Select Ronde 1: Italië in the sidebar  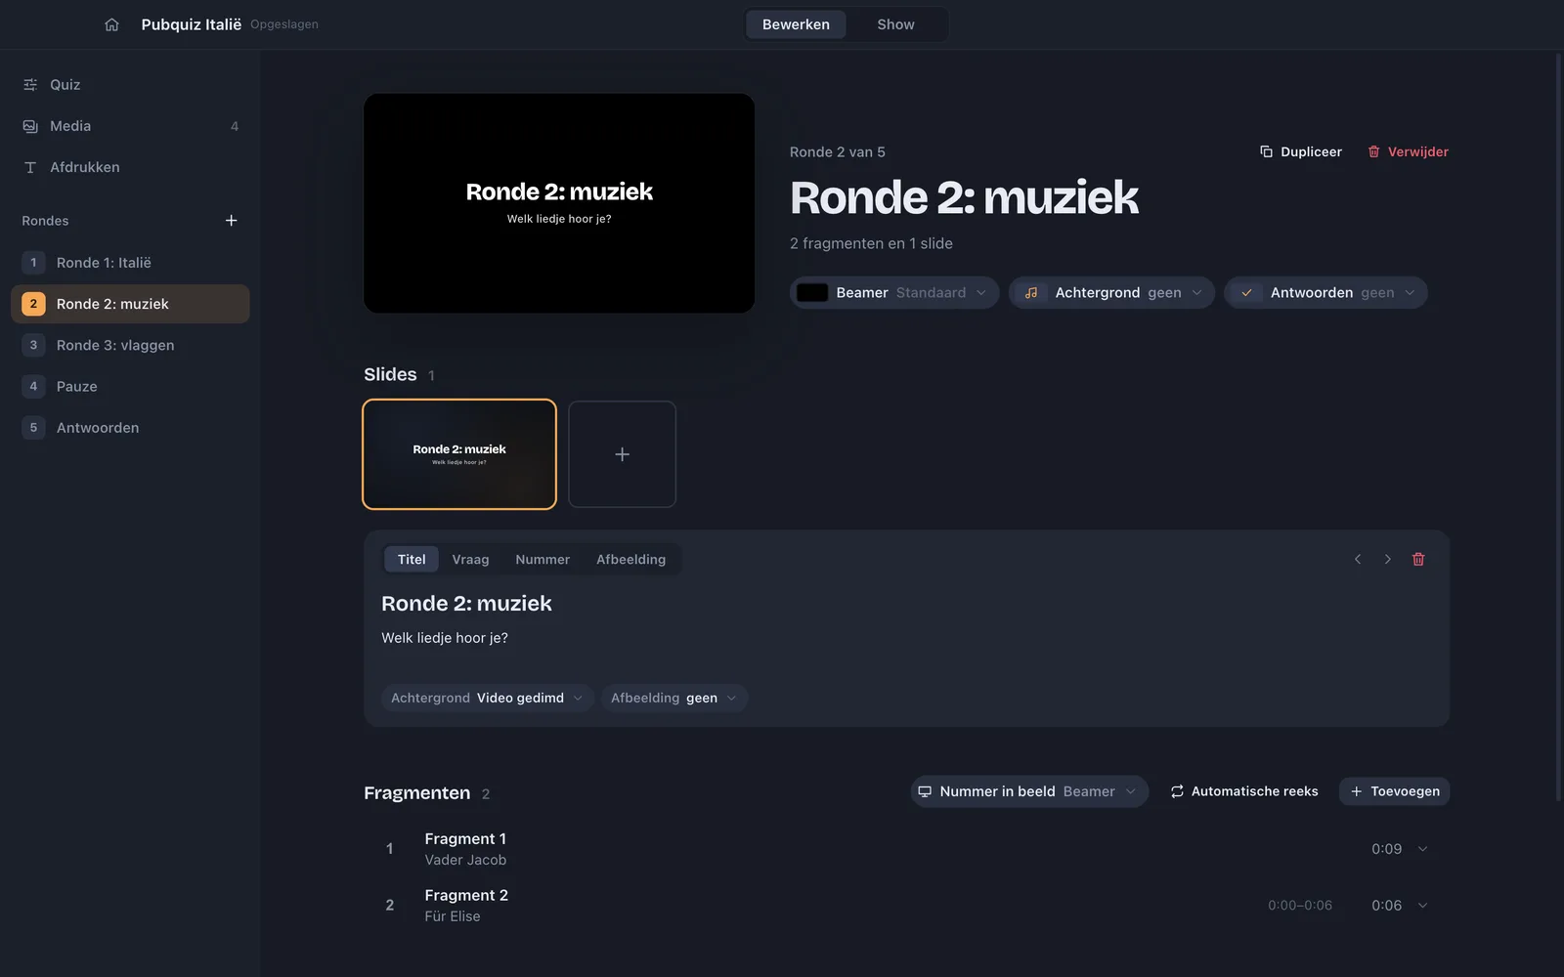(x=130, y=263)
